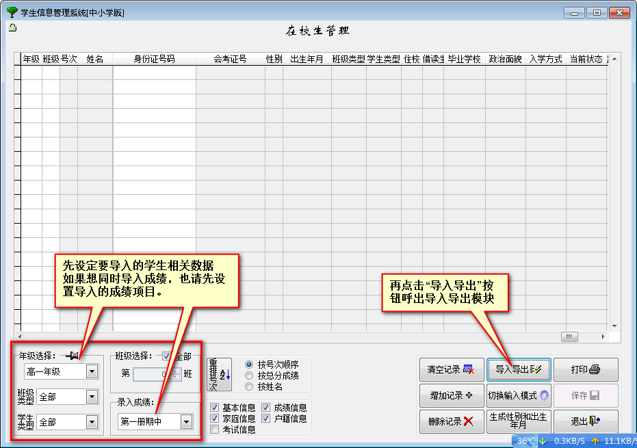Toggle the 全部 checkbox for class selection
This screenshot has height=448, width=637.
tap(166, 356)
